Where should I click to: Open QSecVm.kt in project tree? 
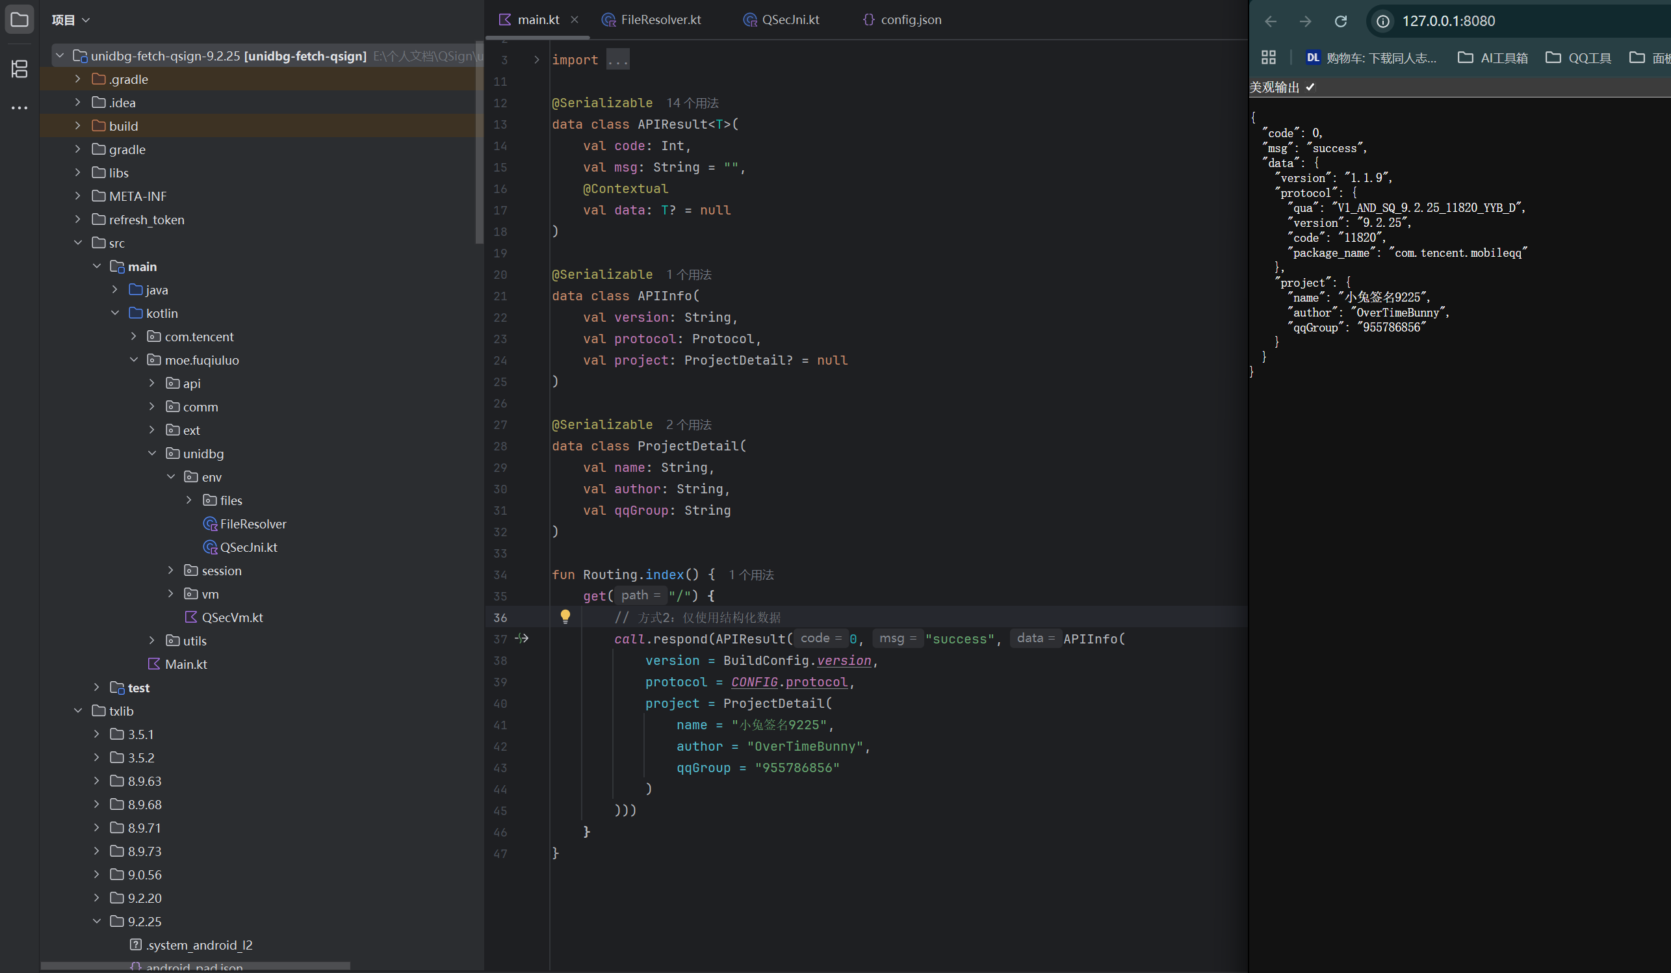click(232, 617)
